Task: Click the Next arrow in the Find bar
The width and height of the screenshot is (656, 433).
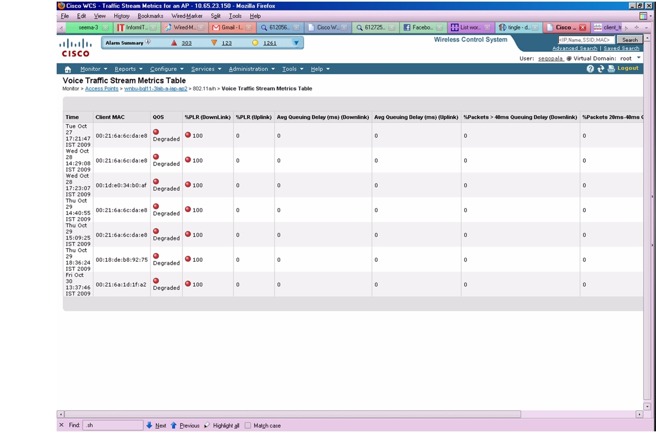Action: click(150, 425)
